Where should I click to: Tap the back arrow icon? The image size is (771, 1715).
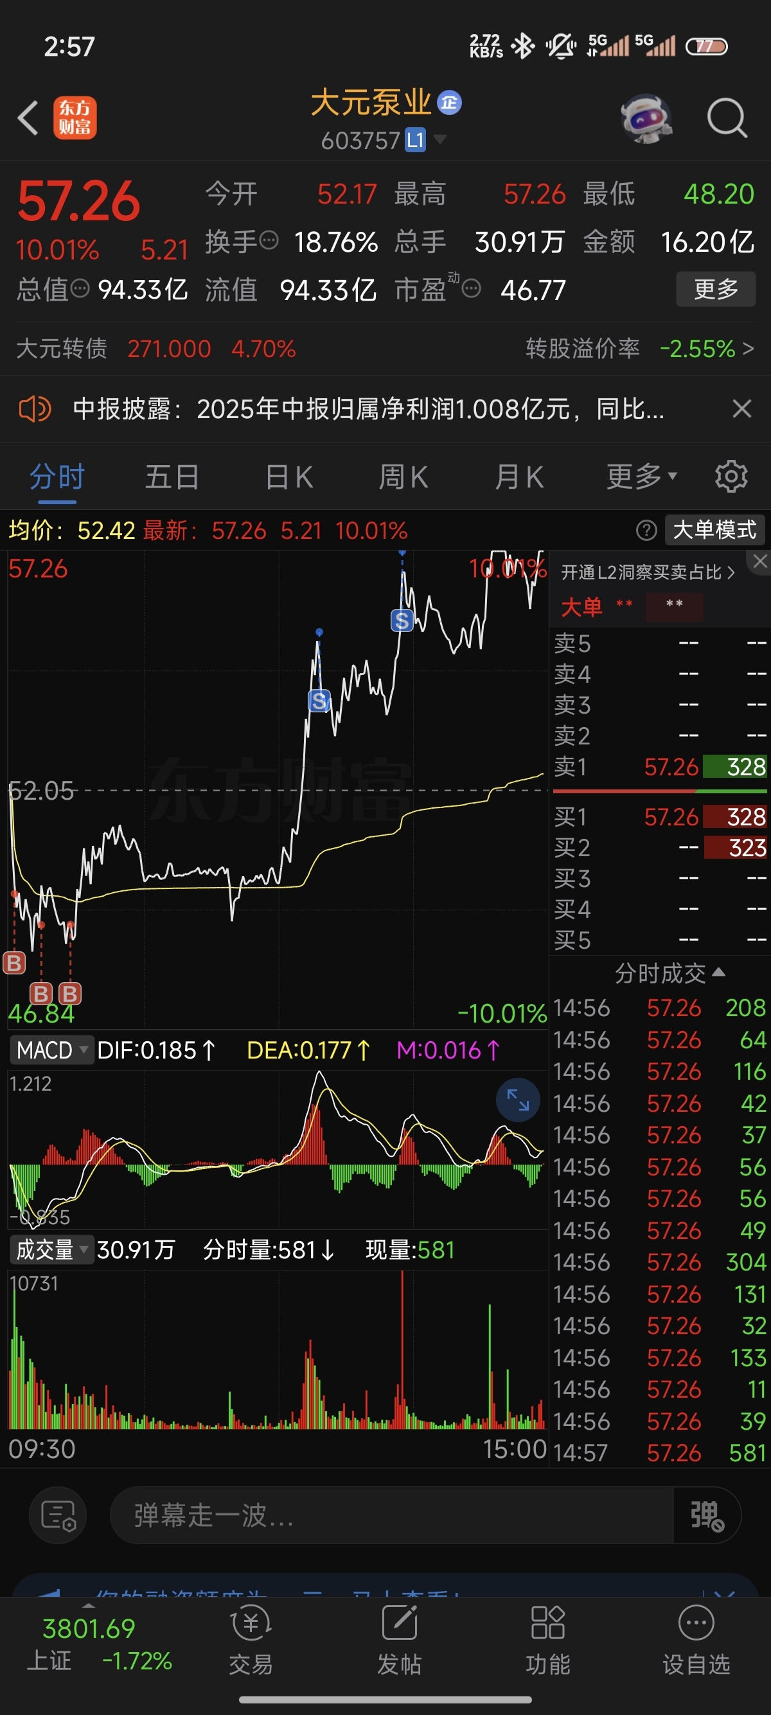pos(28,118)
